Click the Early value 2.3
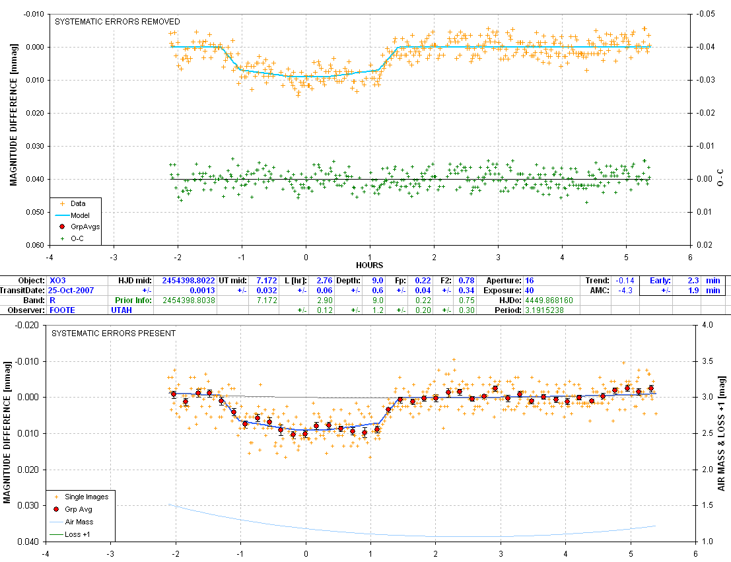The height and width of the screenshot is (562, 731). [693, 280]
